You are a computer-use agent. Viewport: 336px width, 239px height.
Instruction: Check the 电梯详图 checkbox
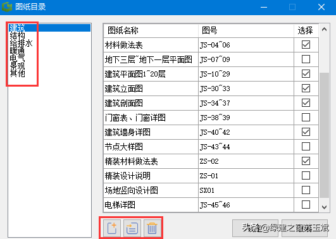pos(306,205)
